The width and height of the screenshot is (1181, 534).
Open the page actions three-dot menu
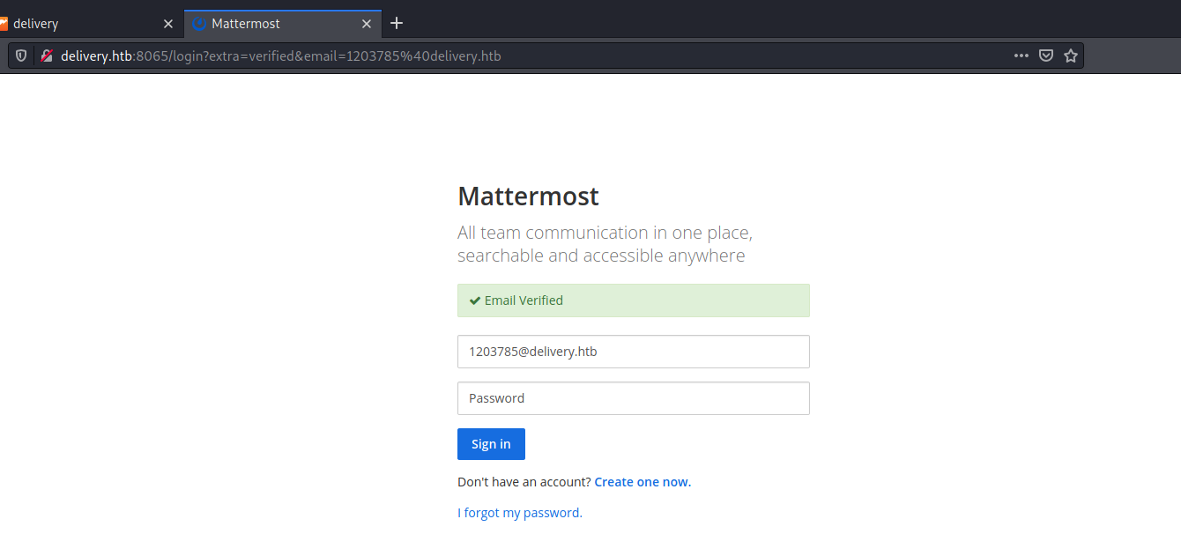(1021, 56)
